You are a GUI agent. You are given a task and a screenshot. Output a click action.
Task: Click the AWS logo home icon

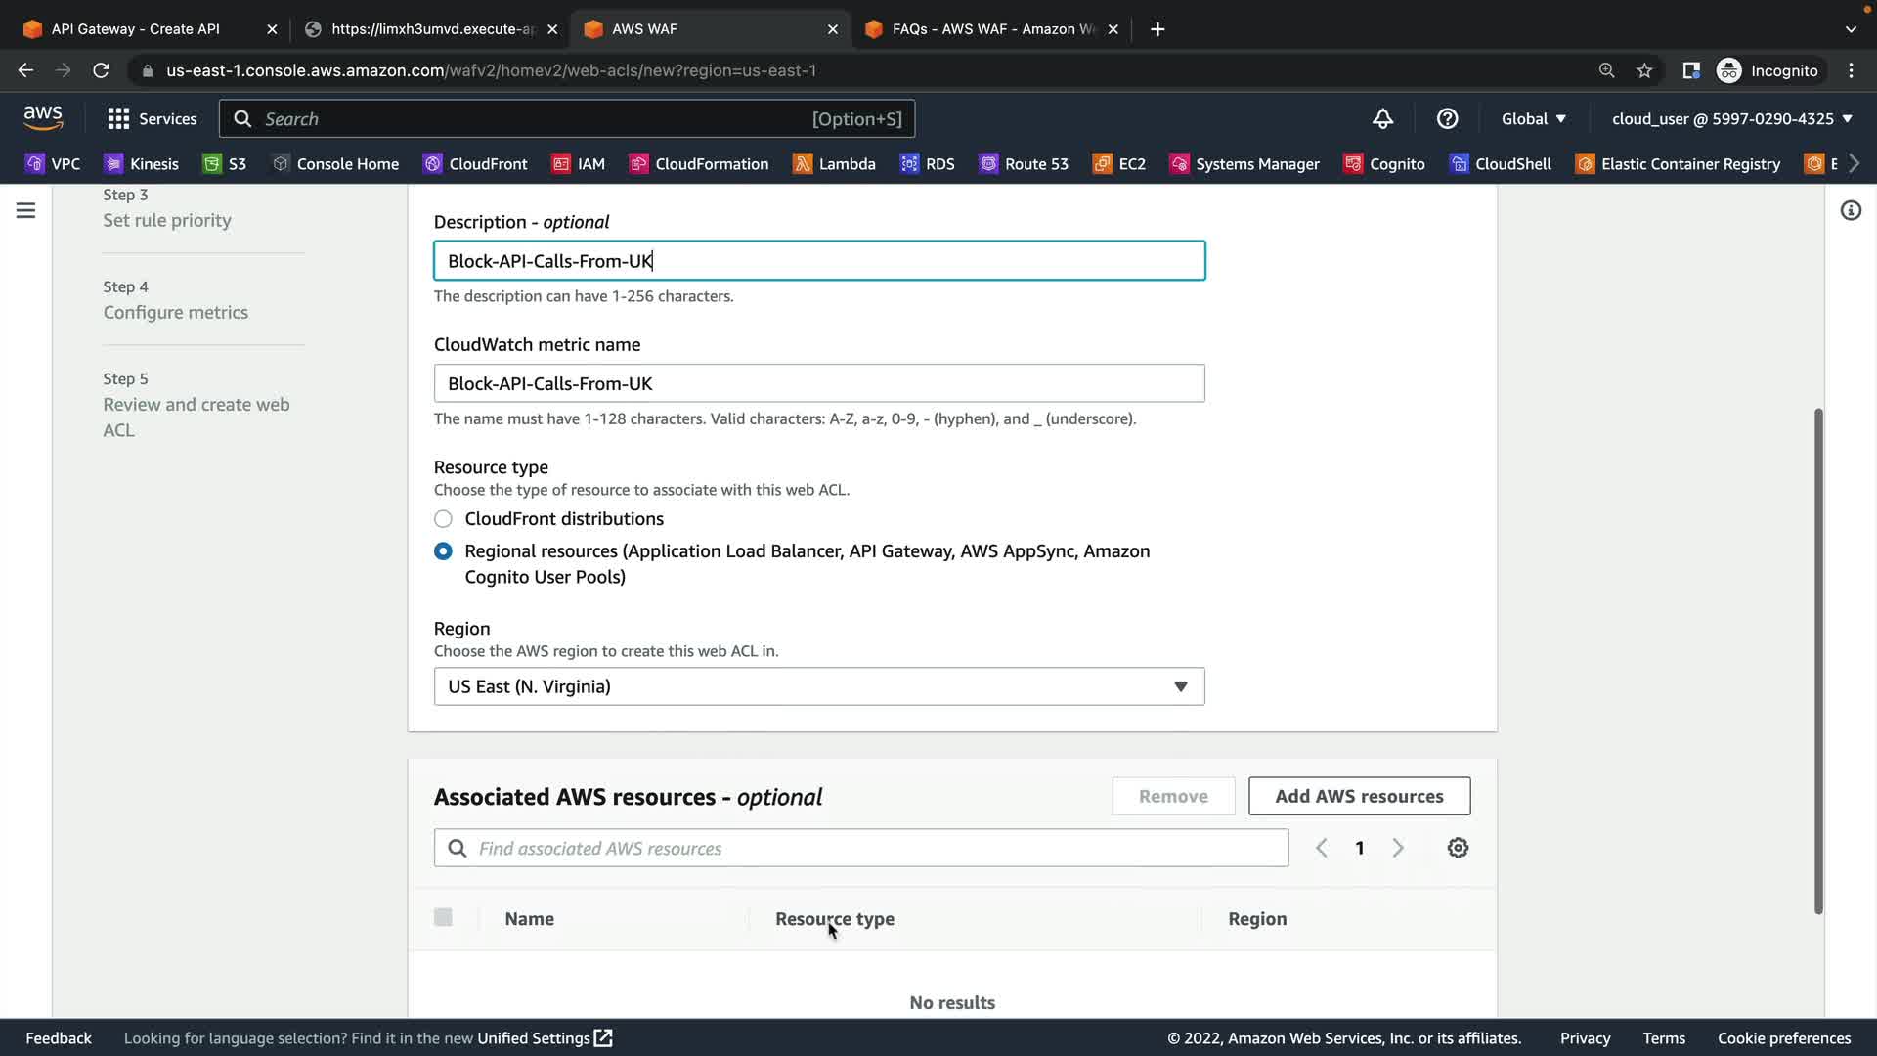coord(43,118)
